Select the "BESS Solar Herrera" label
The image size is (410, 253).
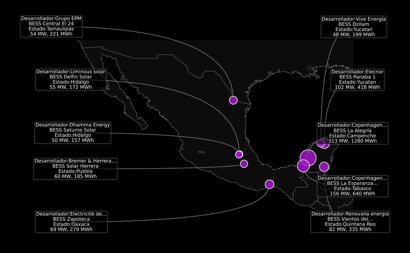(75, 166)
